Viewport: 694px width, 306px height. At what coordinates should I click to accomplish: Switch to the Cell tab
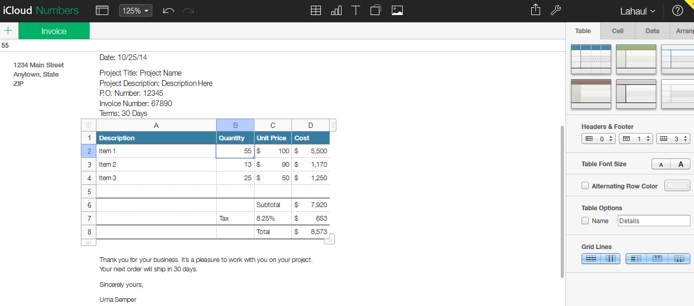point(618,31)
